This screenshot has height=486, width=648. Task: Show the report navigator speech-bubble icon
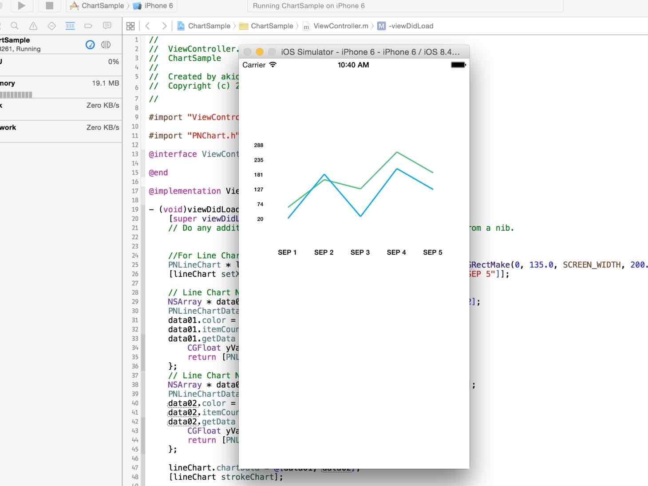click(x=107, y=26)
